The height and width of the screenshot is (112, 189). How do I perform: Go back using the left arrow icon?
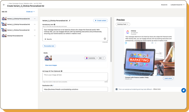(x=4, y=5)
